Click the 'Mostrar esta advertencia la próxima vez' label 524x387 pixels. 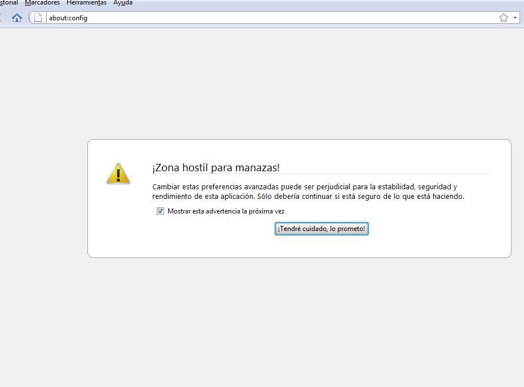click(226, 211)
